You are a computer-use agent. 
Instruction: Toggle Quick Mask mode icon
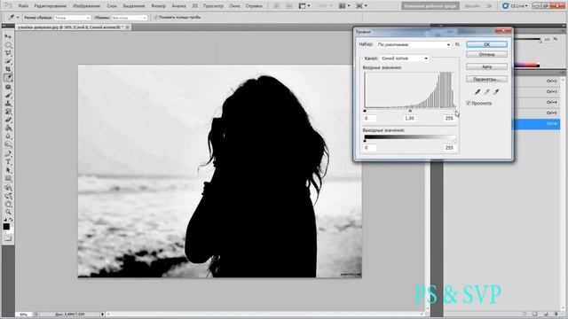[x=8, y=238]
